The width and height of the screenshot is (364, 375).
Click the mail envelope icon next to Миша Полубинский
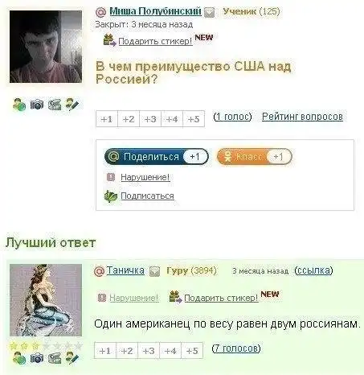pos(209,12)
